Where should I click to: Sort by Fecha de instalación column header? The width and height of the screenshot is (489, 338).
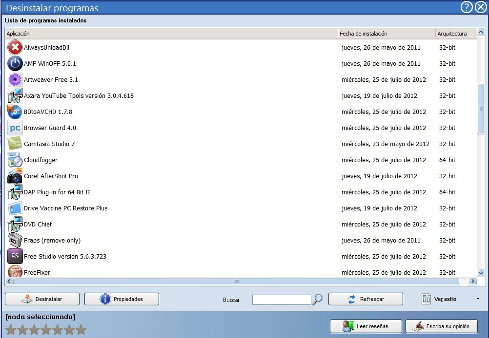(x=387, y=33)
